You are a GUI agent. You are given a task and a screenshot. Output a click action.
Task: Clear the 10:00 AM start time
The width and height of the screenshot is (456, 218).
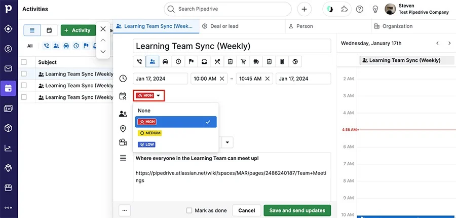[x=222, y=79]
